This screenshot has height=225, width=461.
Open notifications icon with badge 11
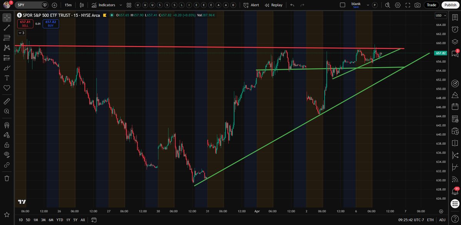pos(455,191)
